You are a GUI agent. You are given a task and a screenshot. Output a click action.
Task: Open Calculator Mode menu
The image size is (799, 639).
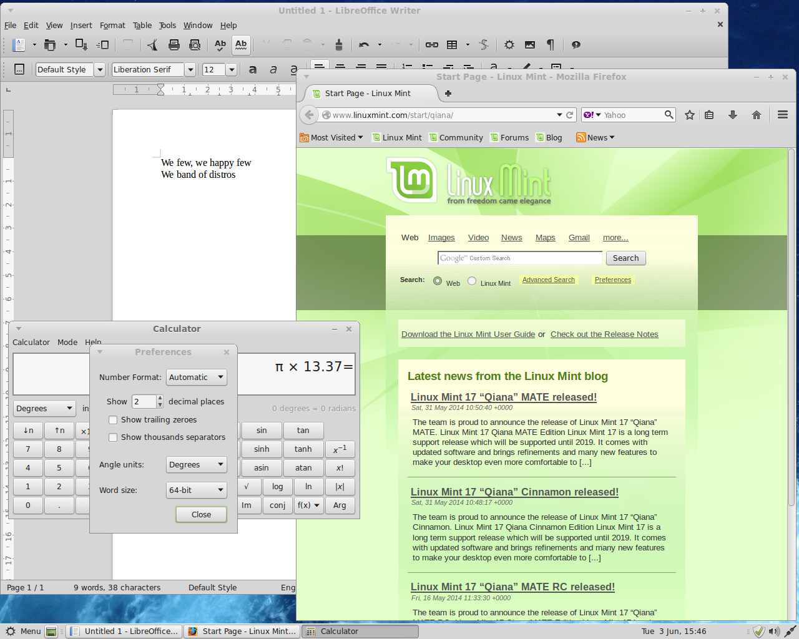click(67, 342)
